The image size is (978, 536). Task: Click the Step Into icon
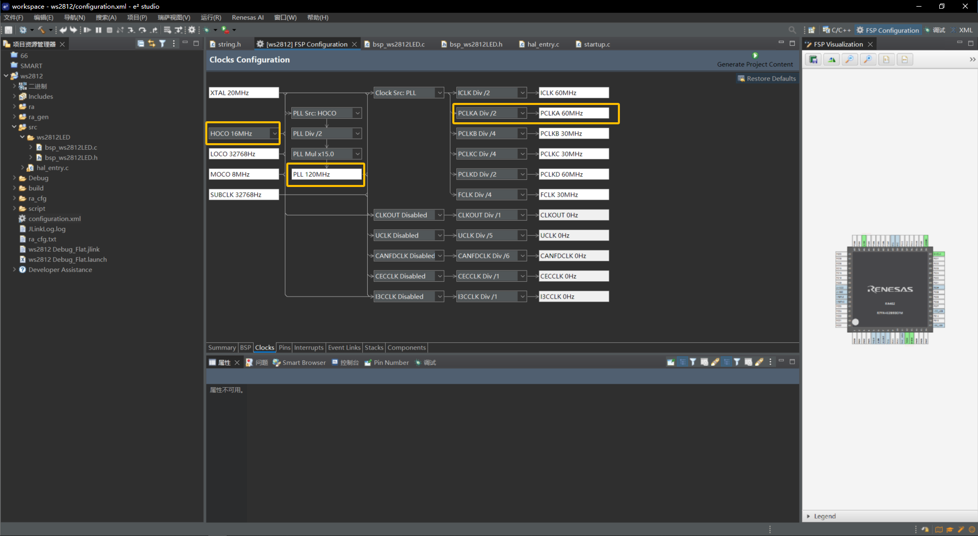131,30
